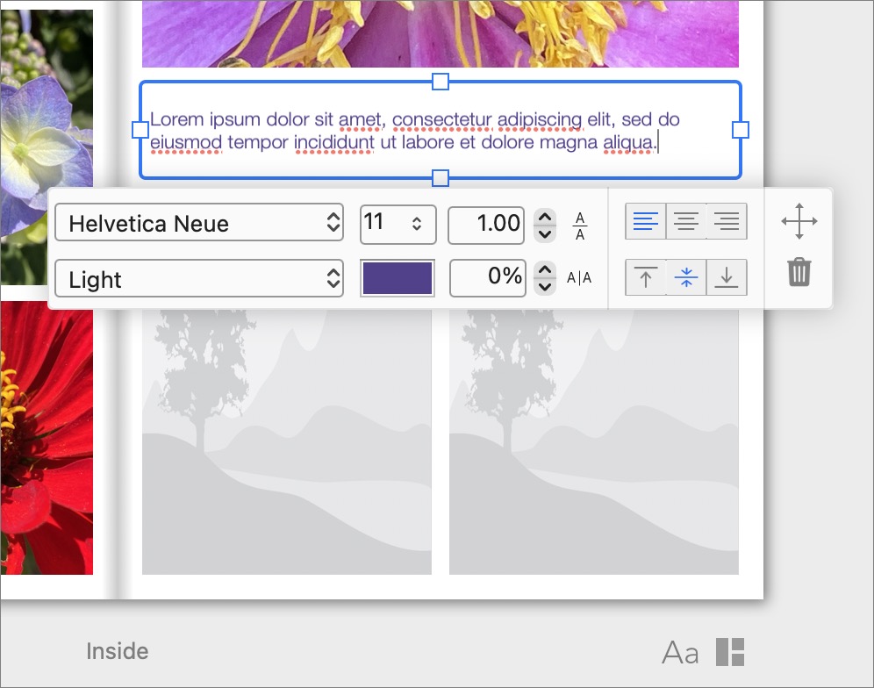The image size is (874, 688).
Task: Set text alignment to center
Action: 686,222
